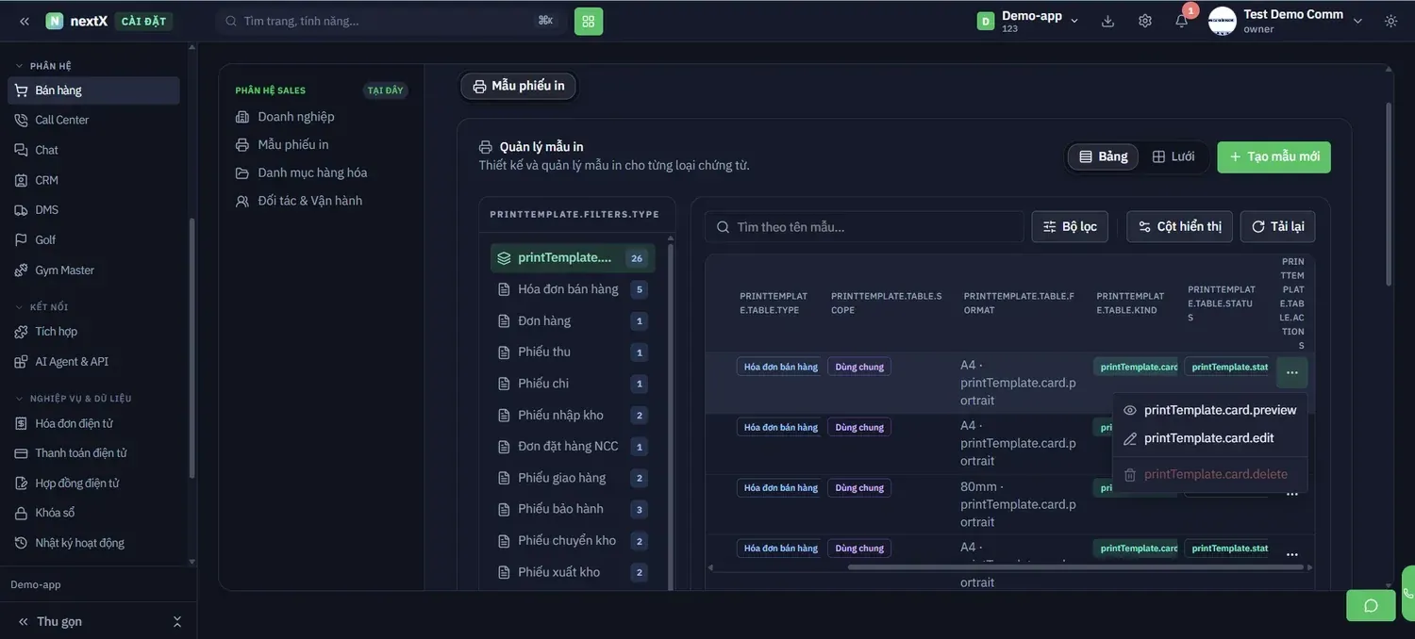Filter by Phiếu chuyển kho type

click(573, 541)
